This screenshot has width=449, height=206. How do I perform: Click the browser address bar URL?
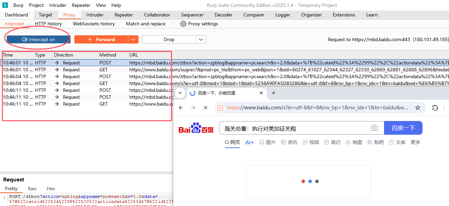[318, 108]
